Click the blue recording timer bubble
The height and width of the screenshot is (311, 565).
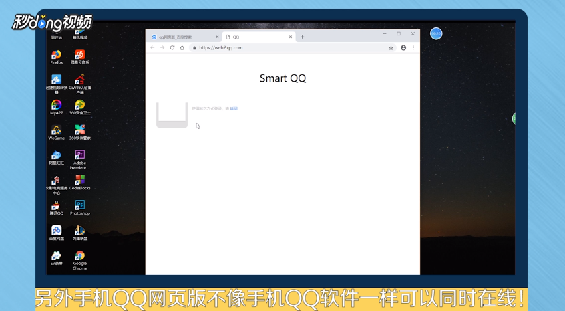point(436,33)
